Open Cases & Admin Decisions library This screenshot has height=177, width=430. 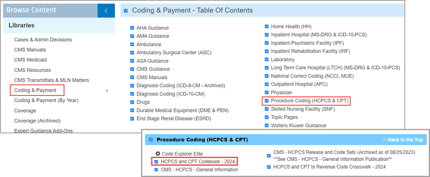pos(43,40)
